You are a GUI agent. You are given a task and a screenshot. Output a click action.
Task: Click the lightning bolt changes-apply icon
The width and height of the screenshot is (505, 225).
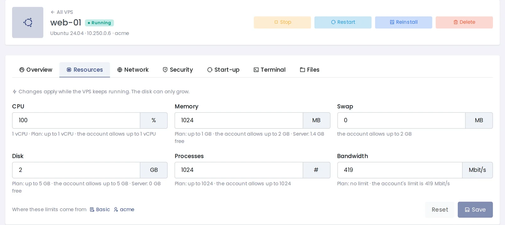(15, 92)
